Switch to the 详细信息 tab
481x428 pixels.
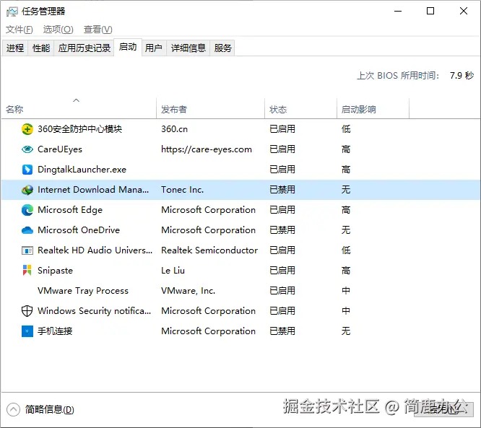coord(188,48)
